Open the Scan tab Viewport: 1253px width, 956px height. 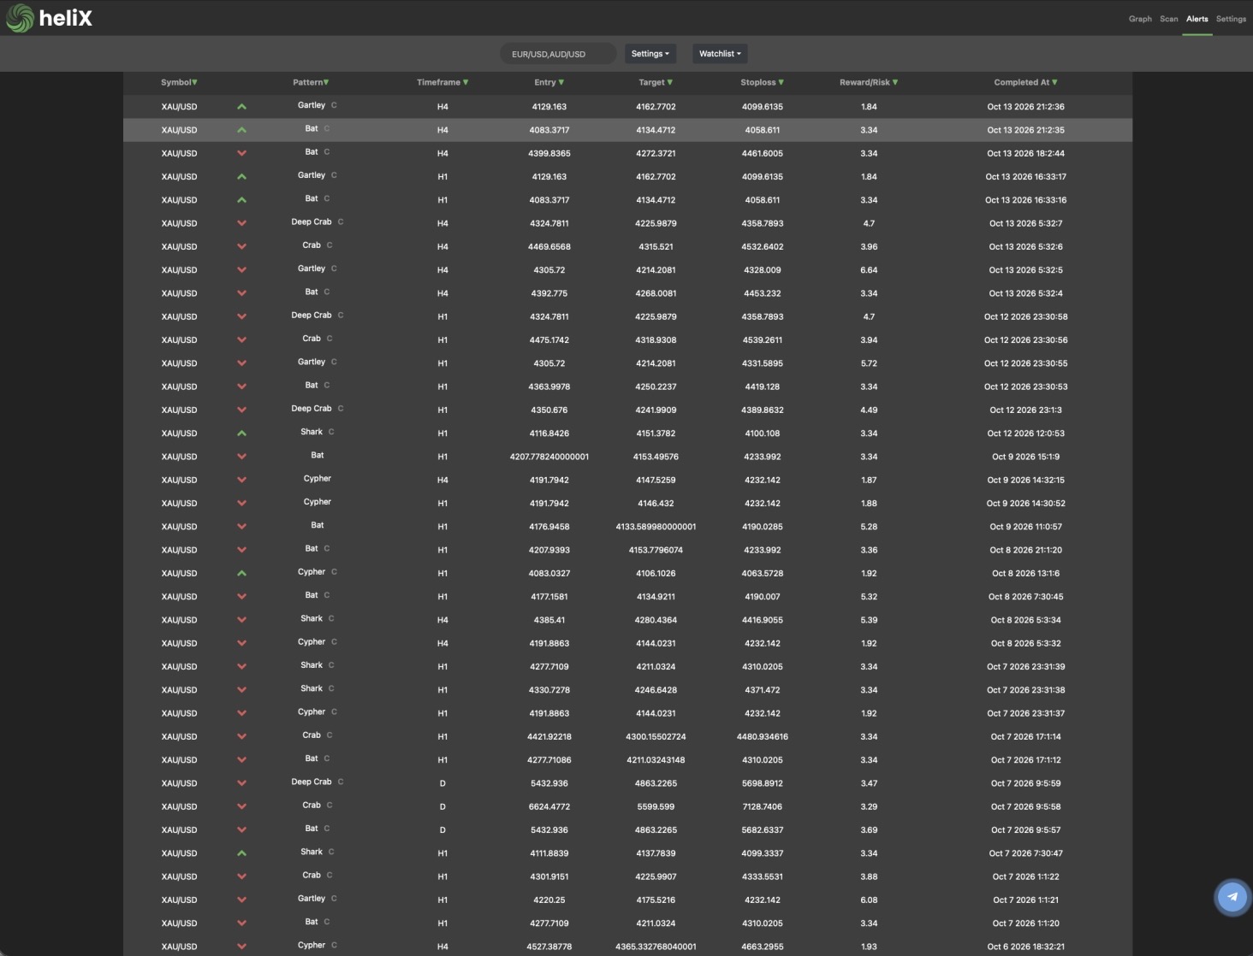point(1169,19)
